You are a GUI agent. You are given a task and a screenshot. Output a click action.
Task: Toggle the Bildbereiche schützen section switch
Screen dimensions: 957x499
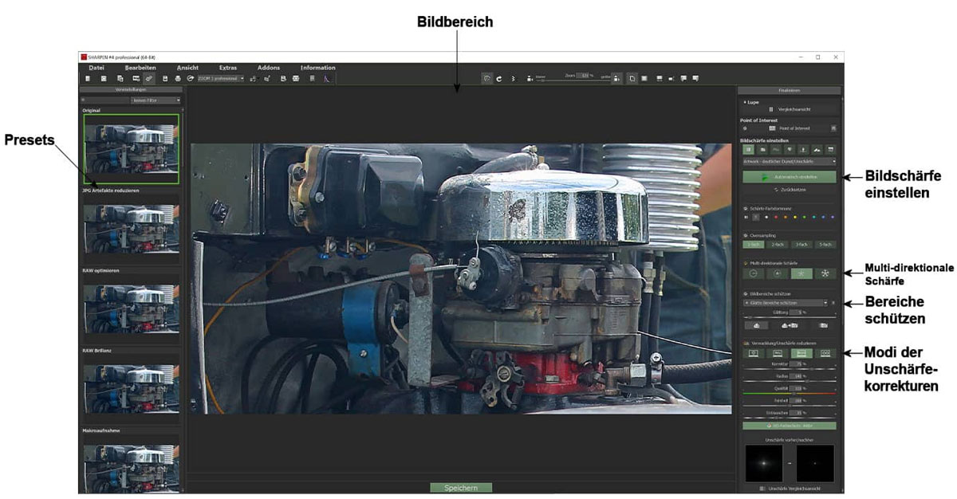(x=745, y=294)
